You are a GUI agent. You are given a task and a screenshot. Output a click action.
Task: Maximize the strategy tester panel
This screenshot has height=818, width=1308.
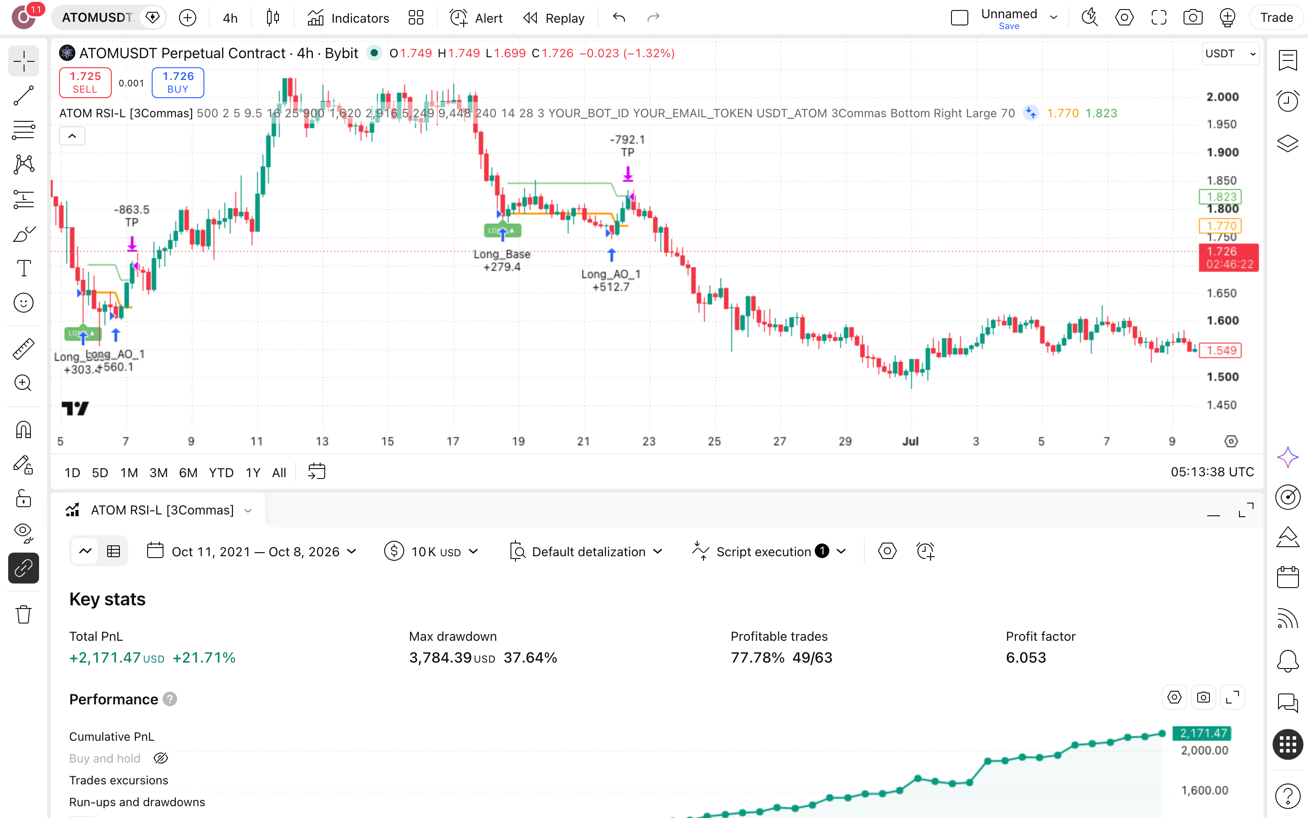1246,510
